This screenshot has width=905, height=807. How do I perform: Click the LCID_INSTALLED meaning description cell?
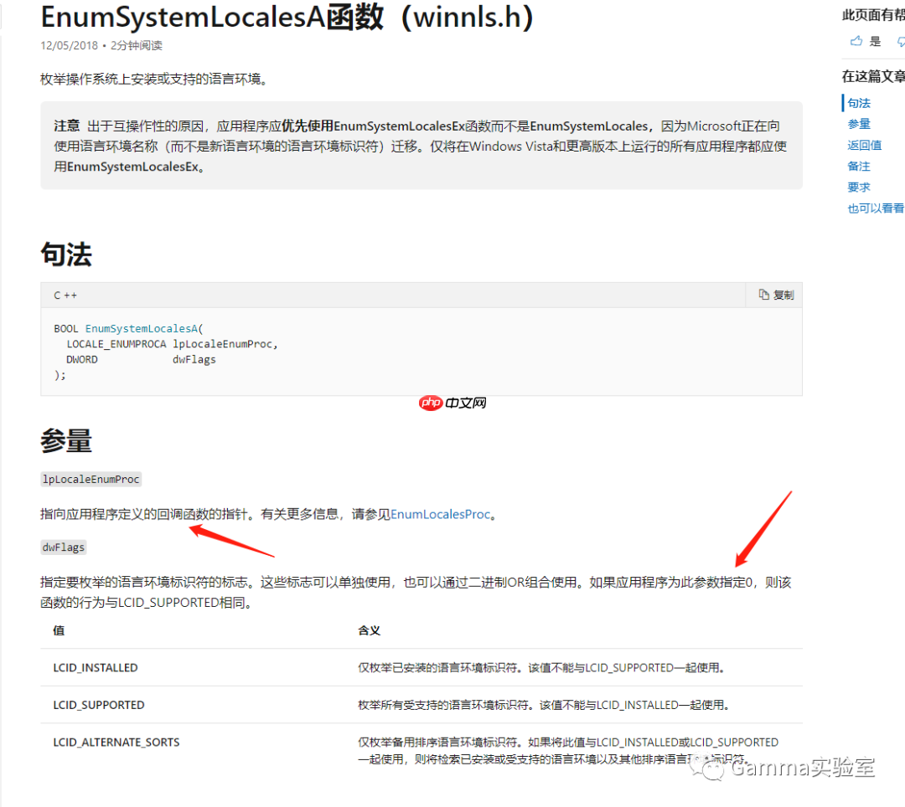[540, 667]
